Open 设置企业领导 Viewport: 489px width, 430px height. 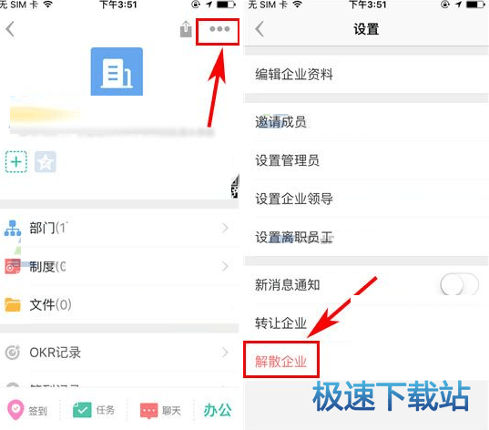click(x=366, y=199)
